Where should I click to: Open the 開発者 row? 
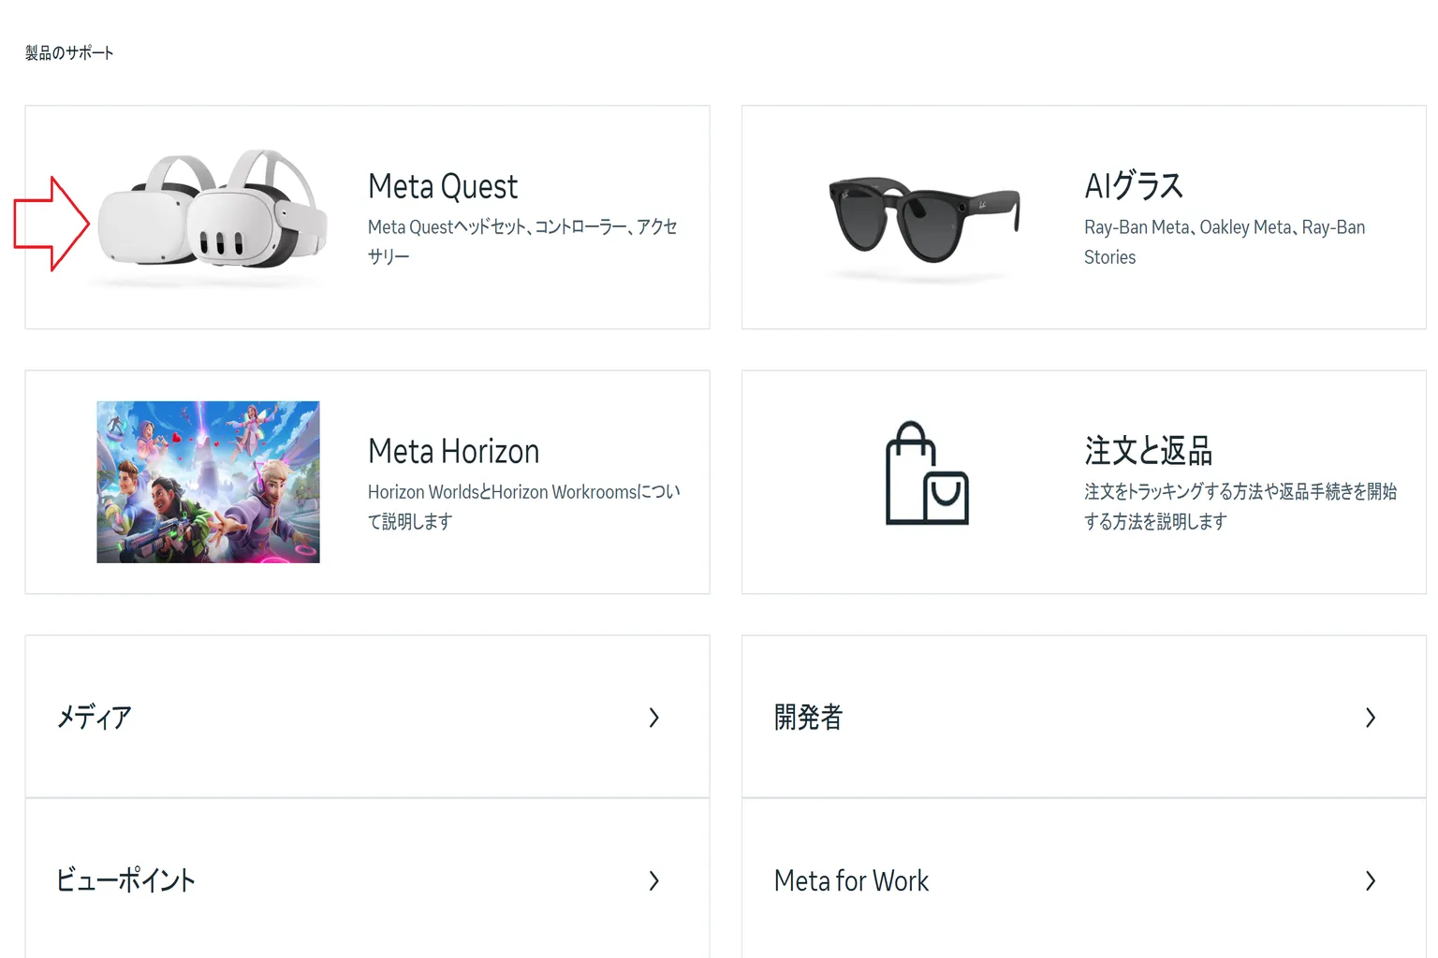point(1083,717)
